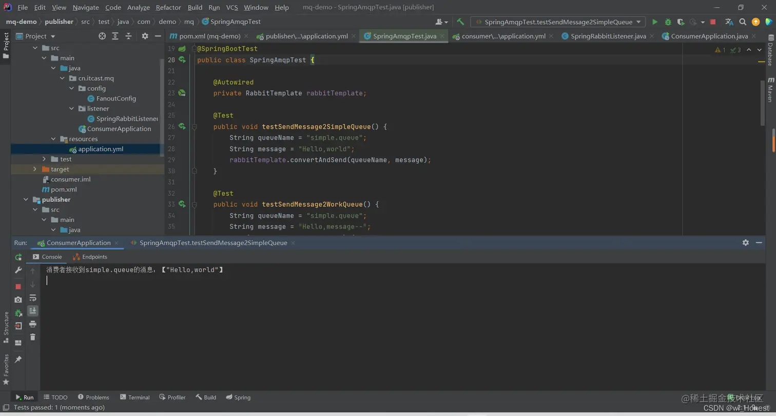Switch to SpringRabbitListener.java editor tab
Viewport: 776px width, 416px height.
tap(608, 36)
